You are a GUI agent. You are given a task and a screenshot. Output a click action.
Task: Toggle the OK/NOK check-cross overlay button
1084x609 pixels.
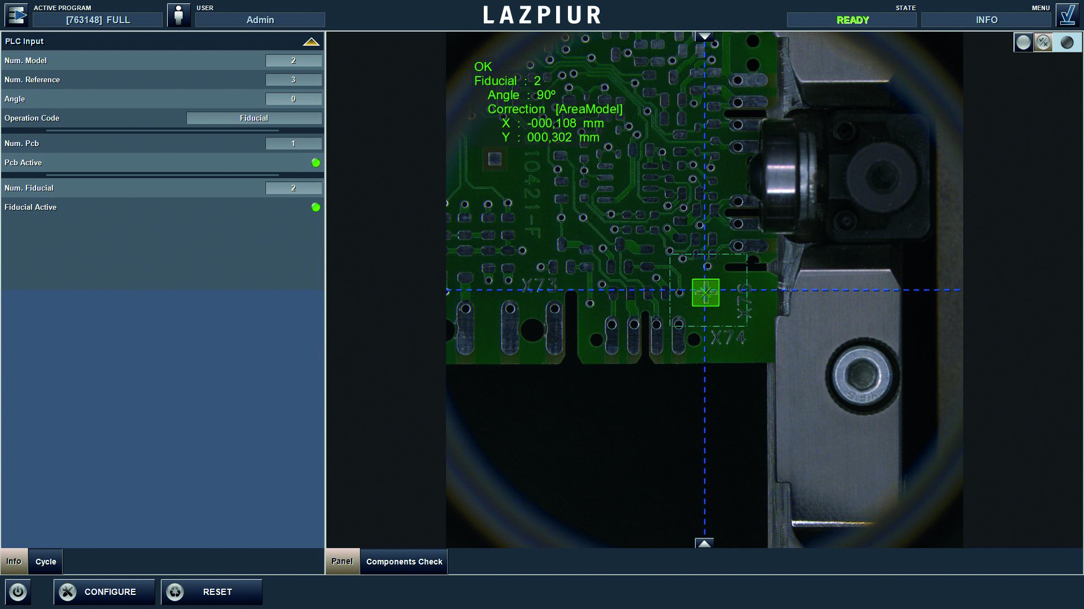pyautogui.click(x=1043, y=42)
